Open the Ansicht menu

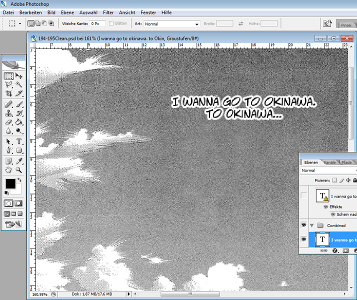click(127, 12)
